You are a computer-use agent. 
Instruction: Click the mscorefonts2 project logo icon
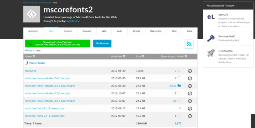tap(32, 14)
